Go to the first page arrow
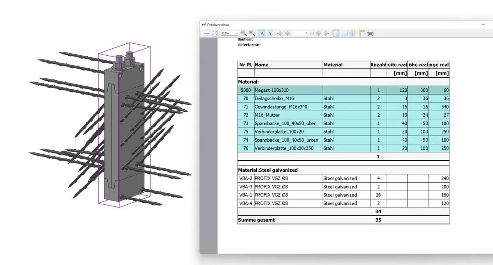The width and height of the screenshot is (493, 265). click(279, 33)
